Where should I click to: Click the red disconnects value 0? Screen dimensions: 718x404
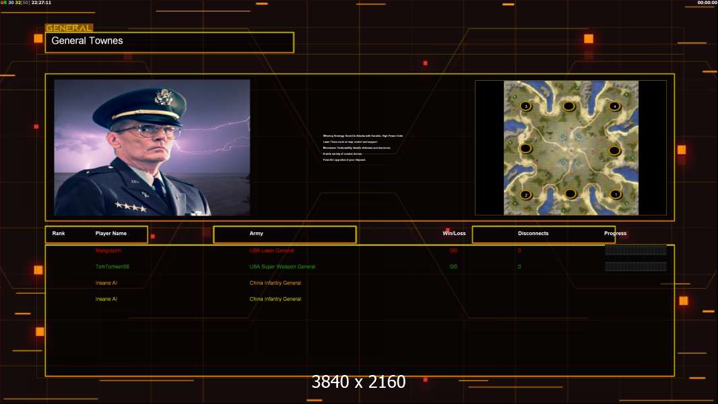(519, 250)
